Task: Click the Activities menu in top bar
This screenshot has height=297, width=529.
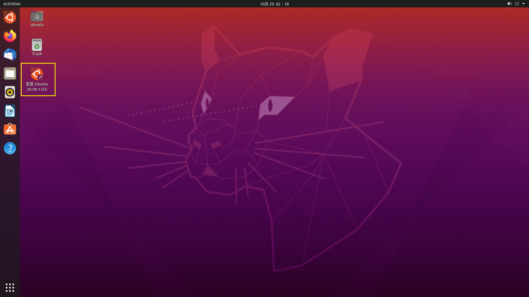Action: pyautogui.click(x=12, y=4)
